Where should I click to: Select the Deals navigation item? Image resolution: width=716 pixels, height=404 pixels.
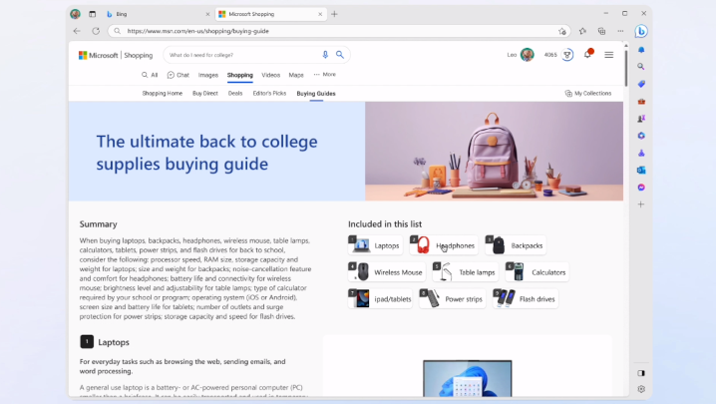coord(235,93)
